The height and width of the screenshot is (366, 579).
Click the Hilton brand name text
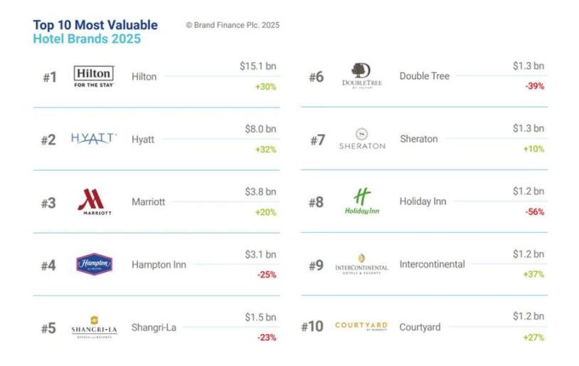click(x=144, y=77)
